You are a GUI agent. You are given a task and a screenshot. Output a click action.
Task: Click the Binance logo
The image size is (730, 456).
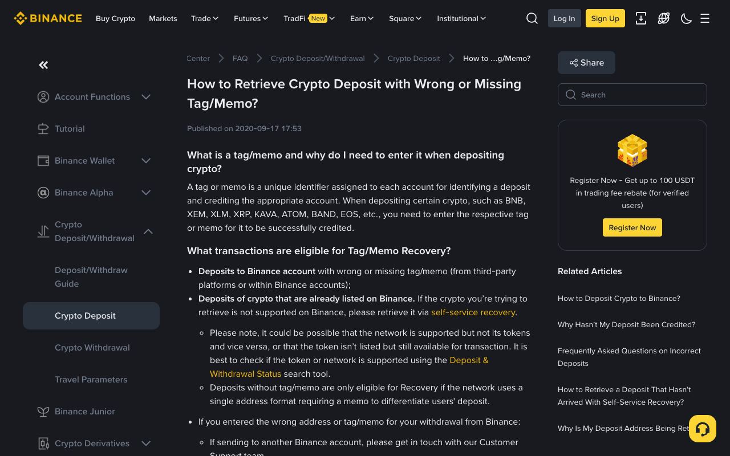coord(48,18)
